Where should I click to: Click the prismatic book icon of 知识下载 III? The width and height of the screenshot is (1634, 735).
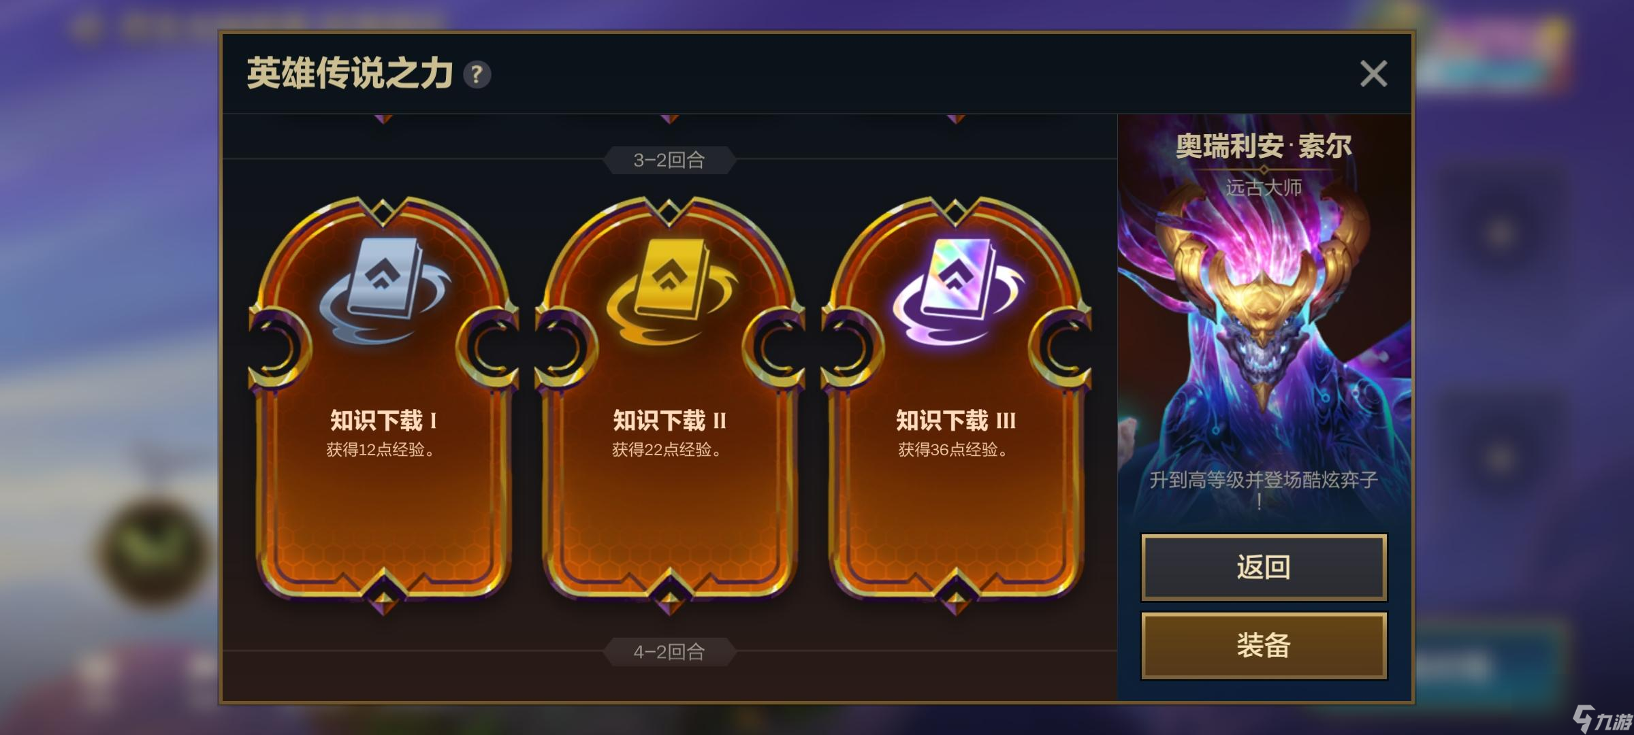(x=958, y=291)
